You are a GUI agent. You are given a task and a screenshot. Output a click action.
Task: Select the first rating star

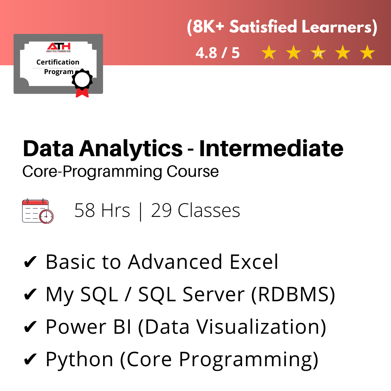[x=269, y=53]
